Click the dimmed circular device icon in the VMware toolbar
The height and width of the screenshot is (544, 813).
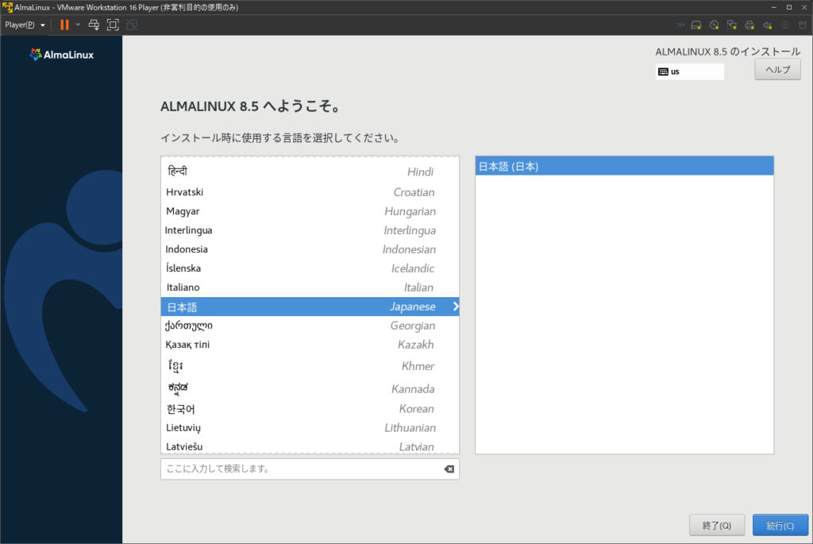(x=785, y=25)
